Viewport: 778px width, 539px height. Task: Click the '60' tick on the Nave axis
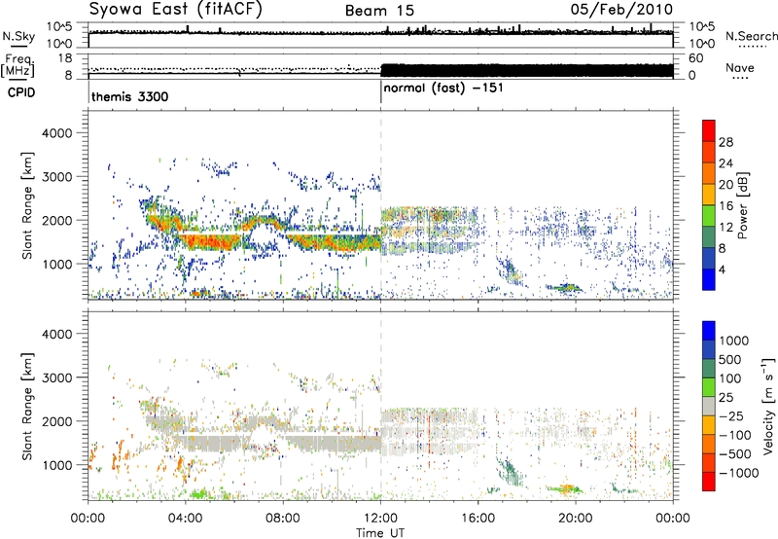[x=695, y=58]
